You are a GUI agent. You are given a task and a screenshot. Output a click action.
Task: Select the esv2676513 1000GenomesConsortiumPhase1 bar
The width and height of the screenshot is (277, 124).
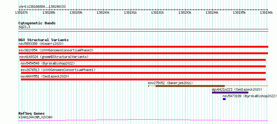tap(143, 73)
